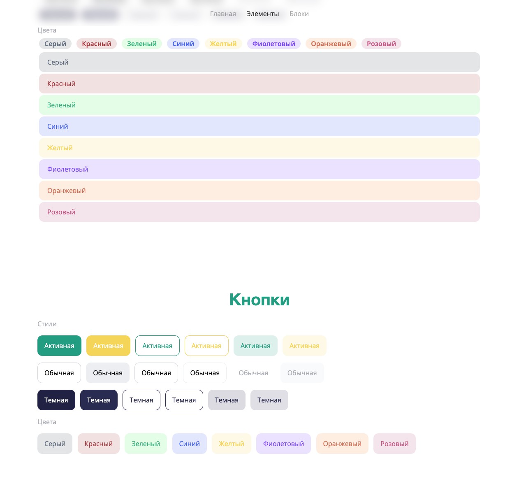Click the faded-text Обычная button on light gray
Image resolution: width=519 pixels, height=479 pixels.
302,373
